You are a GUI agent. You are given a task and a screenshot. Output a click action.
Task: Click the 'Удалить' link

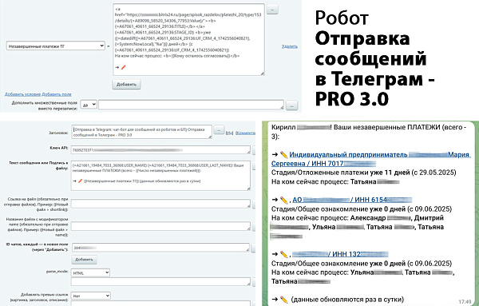click(289, 46)
